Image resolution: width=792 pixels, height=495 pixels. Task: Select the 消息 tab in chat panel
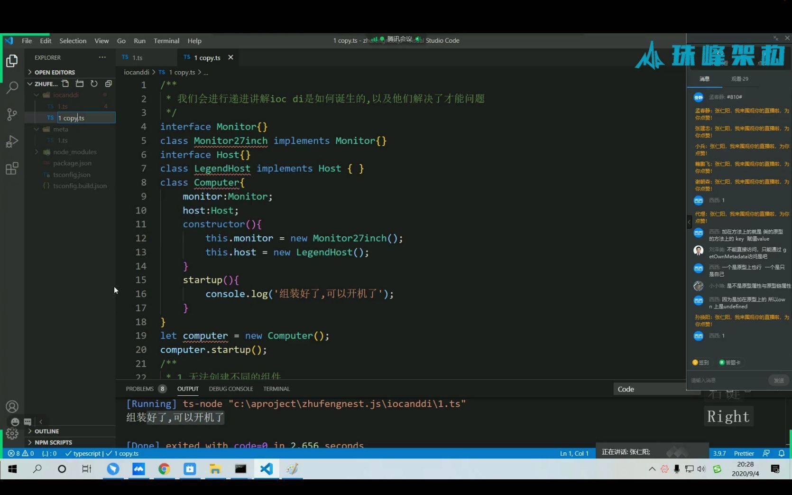tap(705, 79)
